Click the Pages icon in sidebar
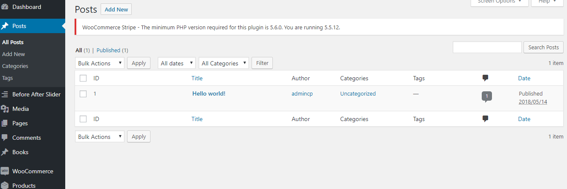Image resolution: width=567 pixels, height=189 pixels. tap(5, 123)
